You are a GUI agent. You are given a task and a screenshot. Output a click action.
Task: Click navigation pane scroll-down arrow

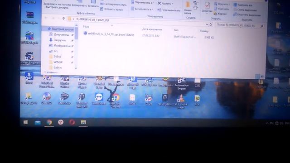(x=76, y=68)
